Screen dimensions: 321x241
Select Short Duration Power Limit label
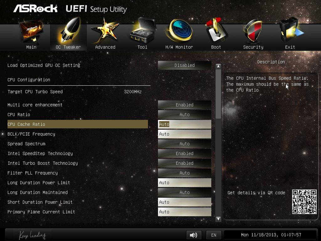40,202
